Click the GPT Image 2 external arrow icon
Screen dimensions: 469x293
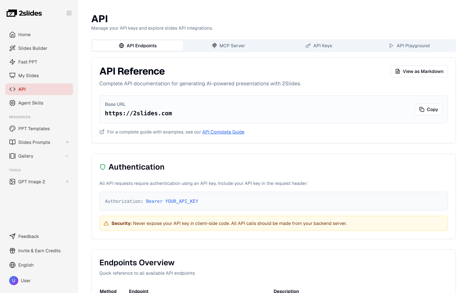point(67,182)
